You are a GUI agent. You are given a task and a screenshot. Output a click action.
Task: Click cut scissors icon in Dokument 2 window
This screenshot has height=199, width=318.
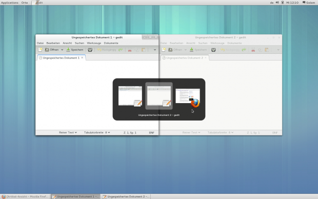[x=253, y=50]
